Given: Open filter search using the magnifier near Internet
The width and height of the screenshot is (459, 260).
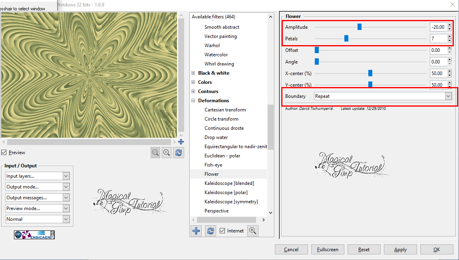Looking at the screenshot, I should [252, 230].
